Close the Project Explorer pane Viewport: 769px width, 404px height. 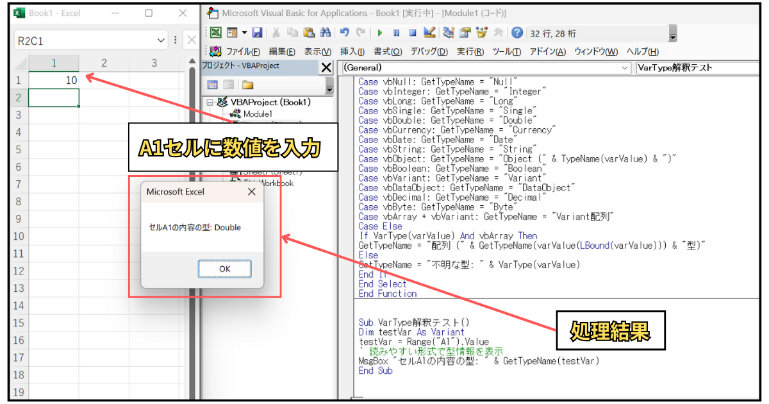click(x=326, y=67)
